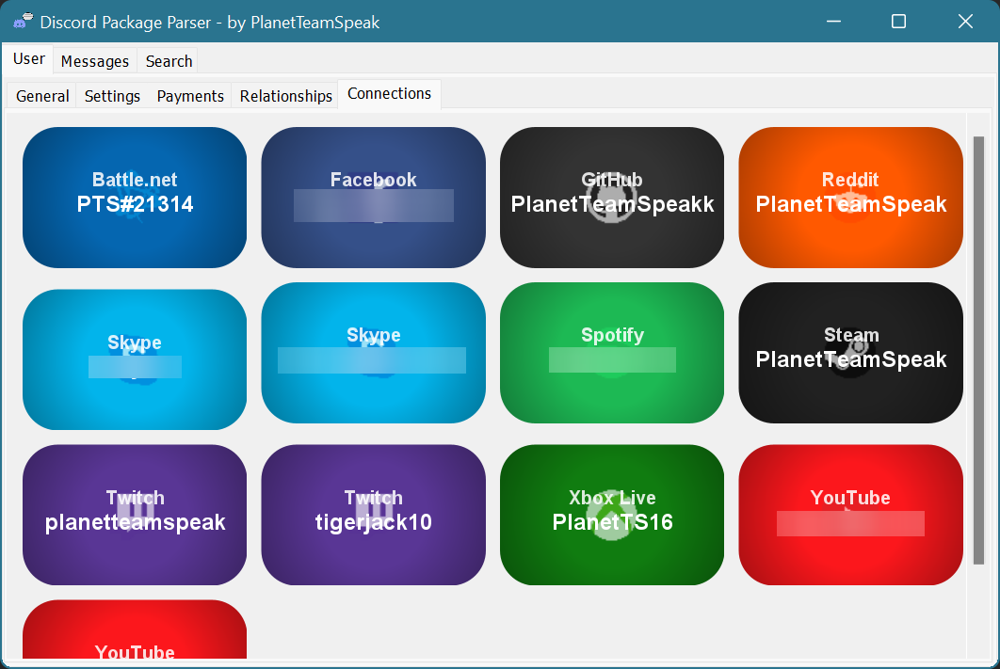Image resolution: width=1000 pixels, height=669 pixels.
Task: Maximize the Discord Package Parser window
Action: [898, 22]
